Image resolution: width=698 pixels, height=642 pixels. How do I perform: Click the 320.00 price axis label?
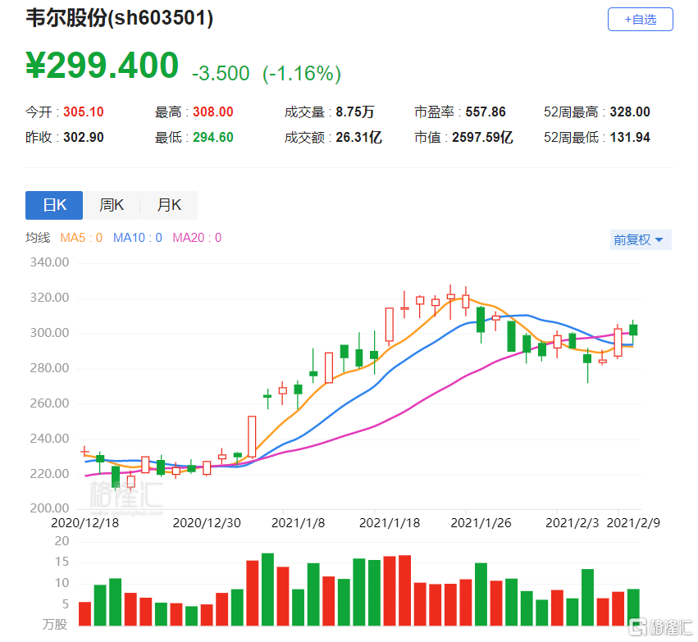[x=49, y=298]
